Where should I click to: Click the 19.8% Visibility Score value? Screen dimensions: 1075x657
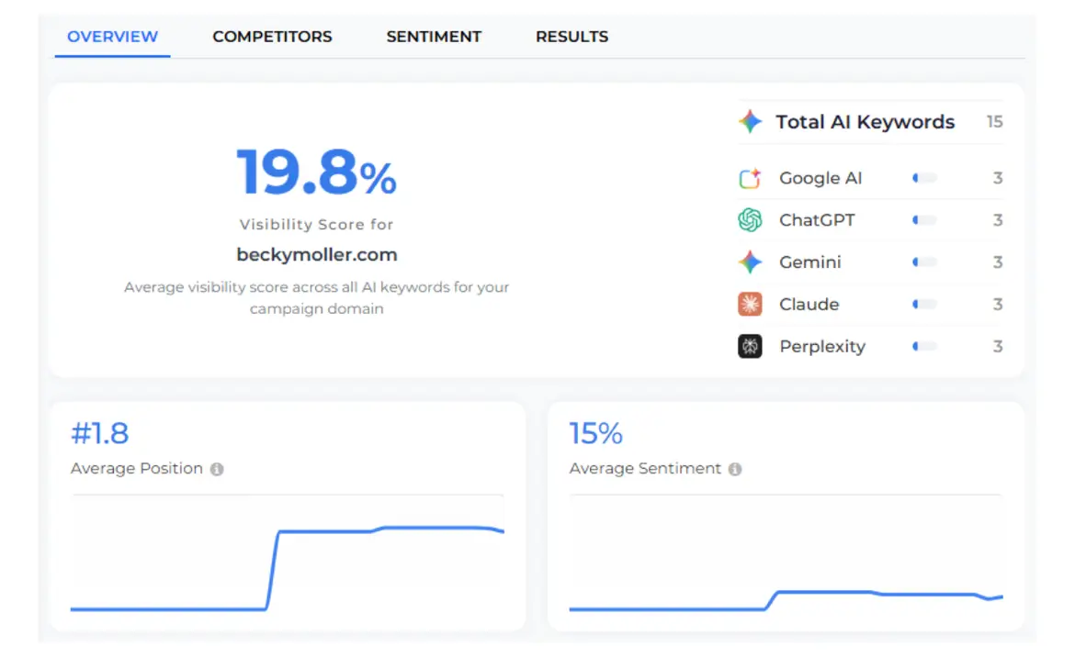pyautogui.click(x=316, y=174)
